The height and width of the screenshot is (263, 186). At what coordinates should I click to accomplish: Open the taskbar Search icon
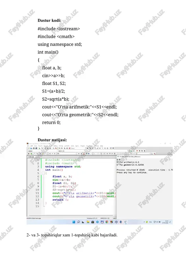79,222
